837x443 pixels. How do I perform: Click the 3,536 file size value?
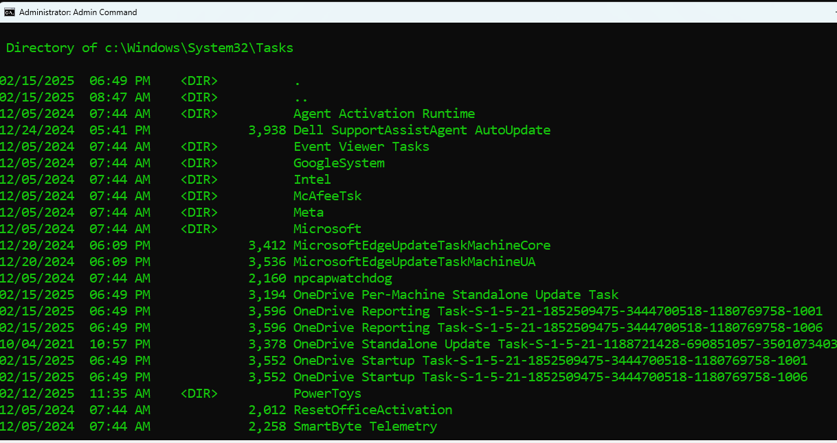point(267,262)
